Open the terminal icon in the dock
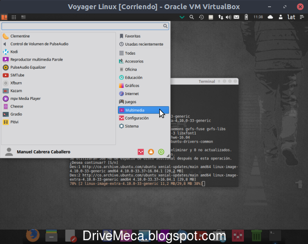 [275, 235]
